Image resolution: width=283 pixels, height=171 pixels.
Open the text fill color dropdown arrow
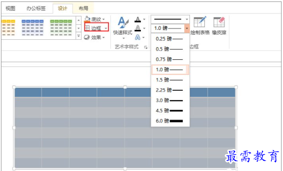click(x=144, y=19)
